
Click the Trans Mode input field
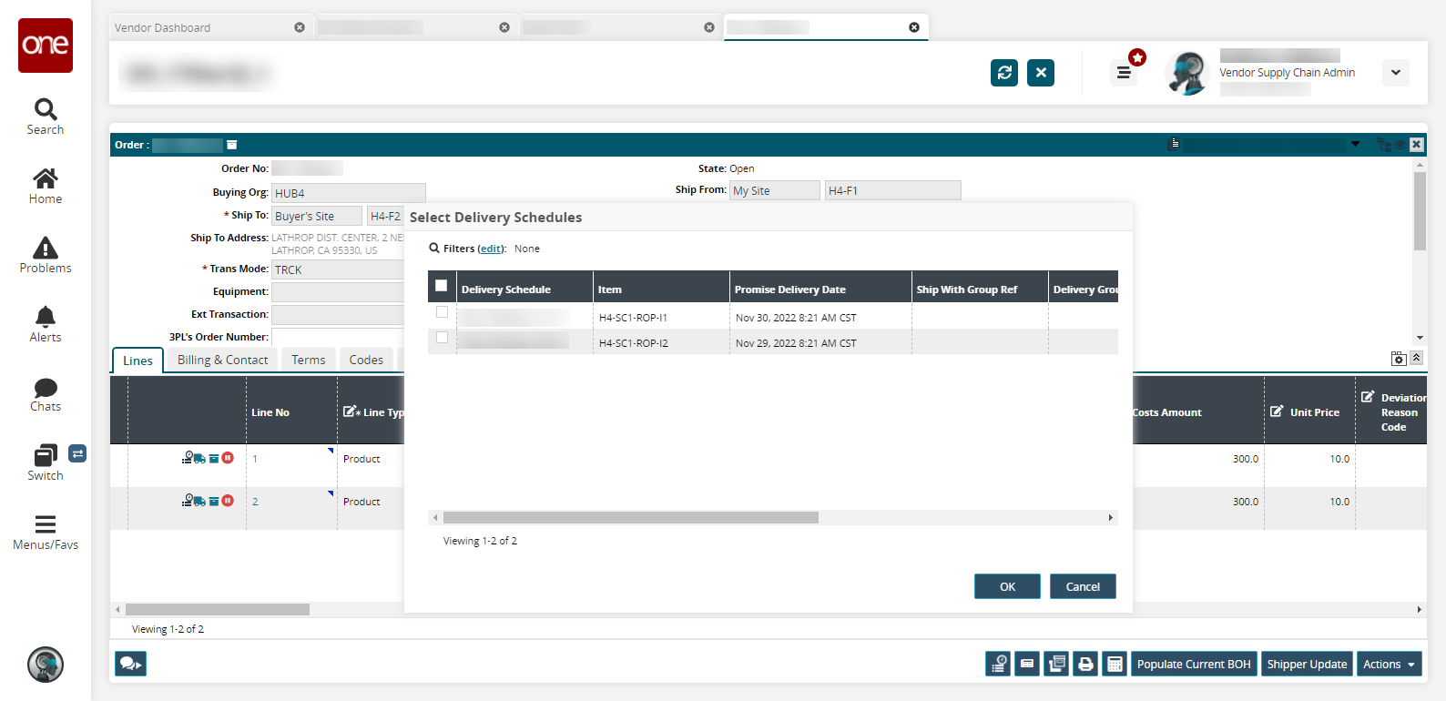[x=338, y=270]
